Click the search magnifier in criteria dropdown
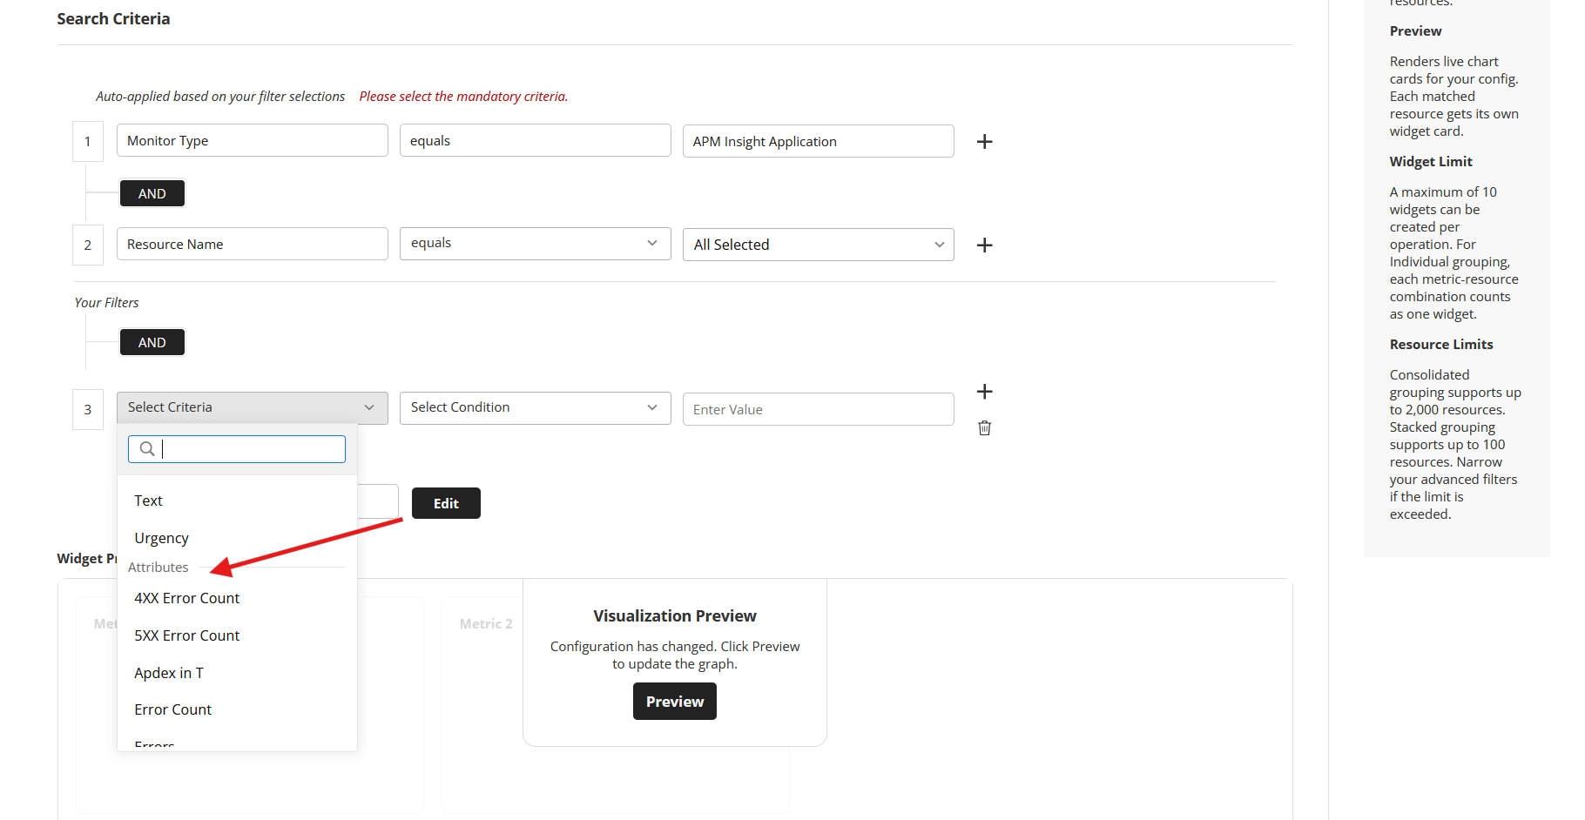This screenshot has width=1585, height=820. [147, 448]
